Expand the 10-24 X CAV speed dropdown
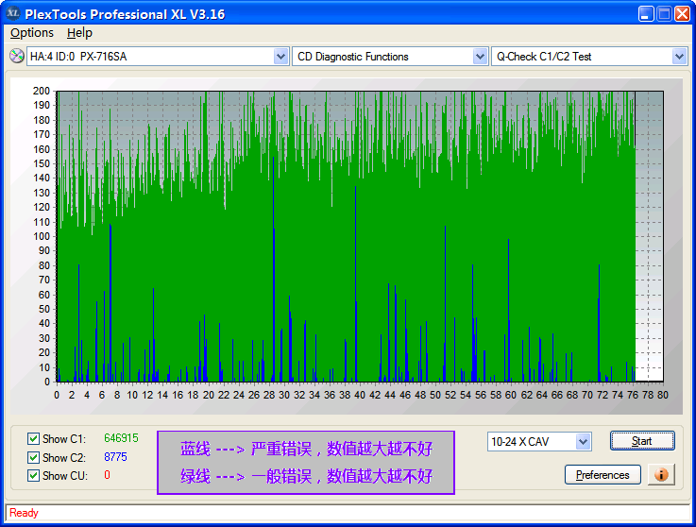Screen dimensions: 696x527 tap(583, 442)
